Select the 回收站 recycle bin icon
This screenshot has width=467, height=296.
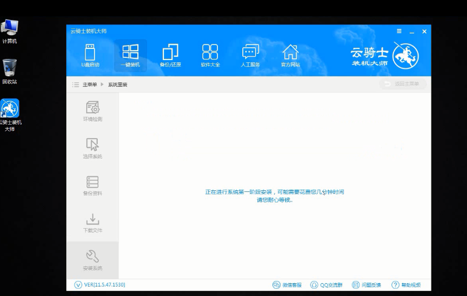9,72
